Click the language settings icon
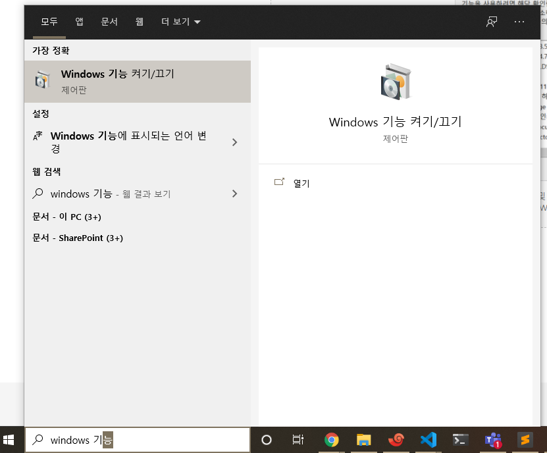This screenshot has width=547, height=453. [38, 136]
